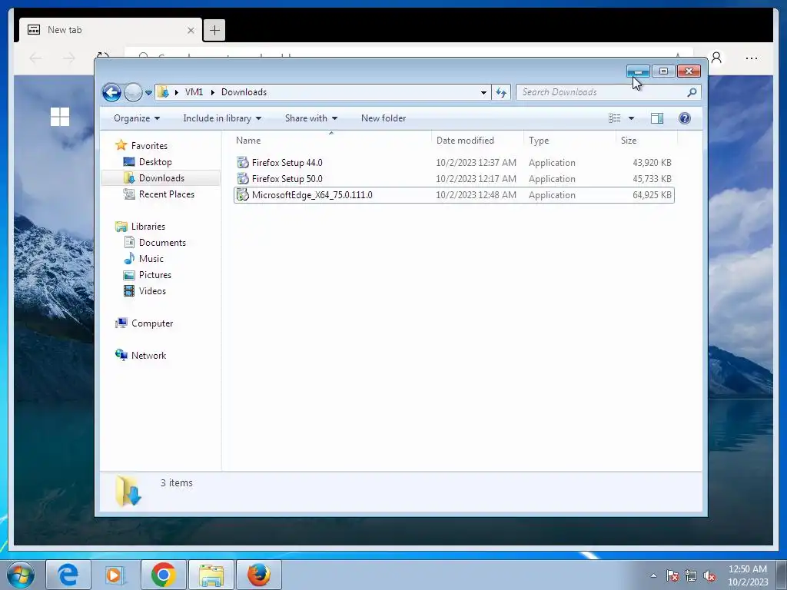
Task: Select MicrosoftEdge_X64_75.0.111.0 file
Action: tap(453, 195)
